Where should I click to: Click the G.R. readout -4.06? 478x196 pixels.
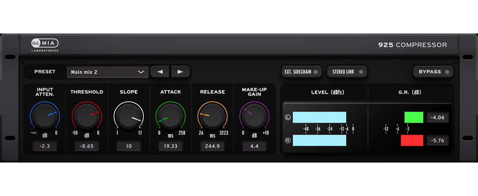(438, 117)
